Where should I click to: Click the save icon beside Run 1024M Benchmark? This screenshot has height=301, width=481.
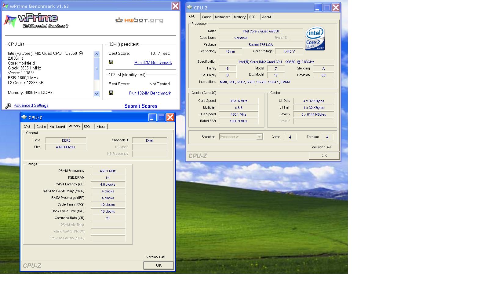[111, 93]
